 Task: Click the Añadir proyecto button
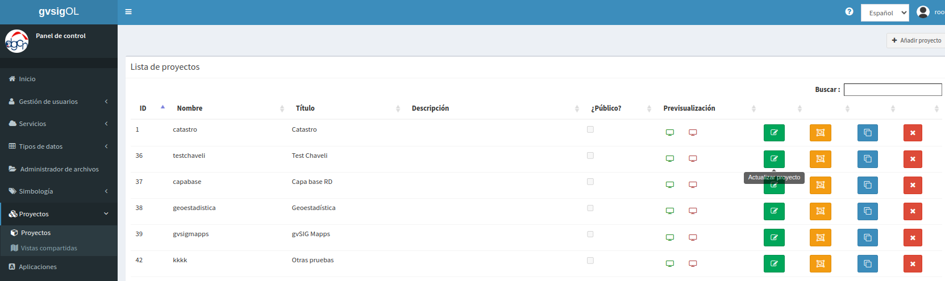pos(916,40)
